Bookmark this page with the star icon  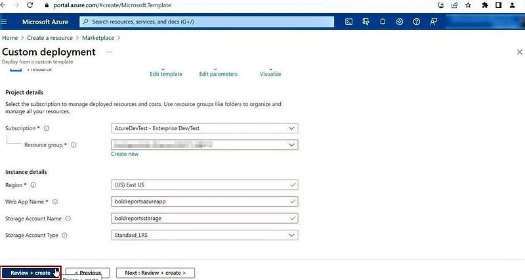468,5
